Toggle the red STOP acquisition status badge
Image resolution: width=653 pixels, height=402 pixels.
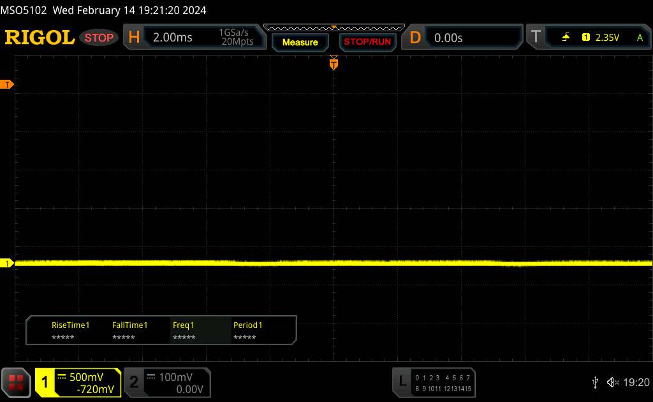coord(99,38)
